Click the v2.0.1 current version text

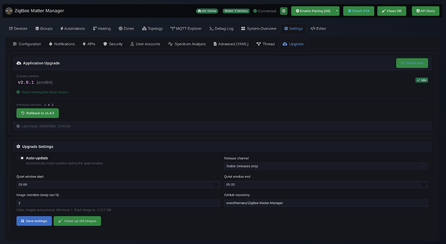pos(26,82)
